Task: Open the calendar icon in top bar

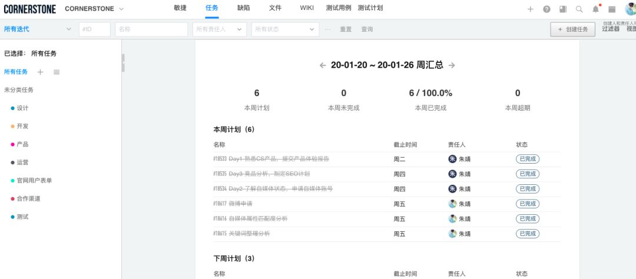Action: tap(612, 9)
